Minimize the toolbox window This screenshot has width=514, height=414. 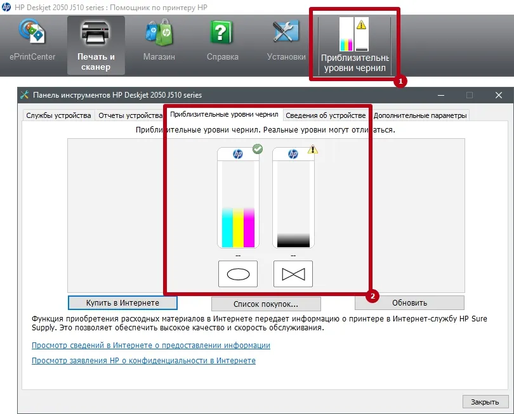pyautogui.click(x=441, y=95)
